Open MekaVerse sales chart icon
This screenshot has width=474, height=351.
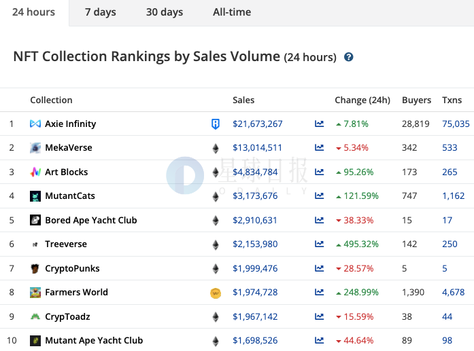click(319, 147)
